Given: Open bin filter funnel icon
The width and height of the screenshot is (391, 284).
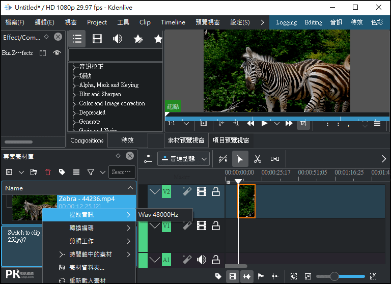Looking at the screenshot, I should point(91,172).
